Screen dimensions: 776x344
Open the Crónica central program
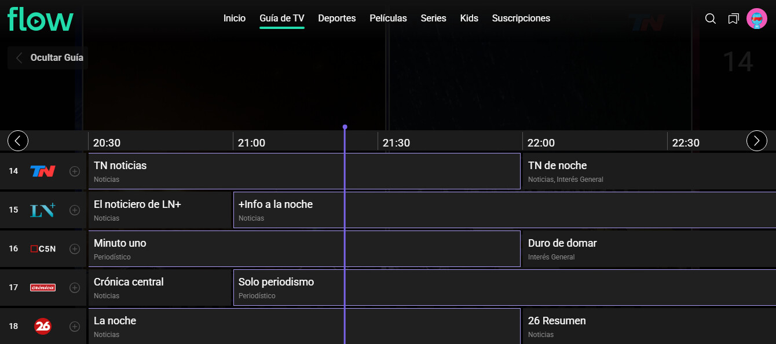[160, 287]
